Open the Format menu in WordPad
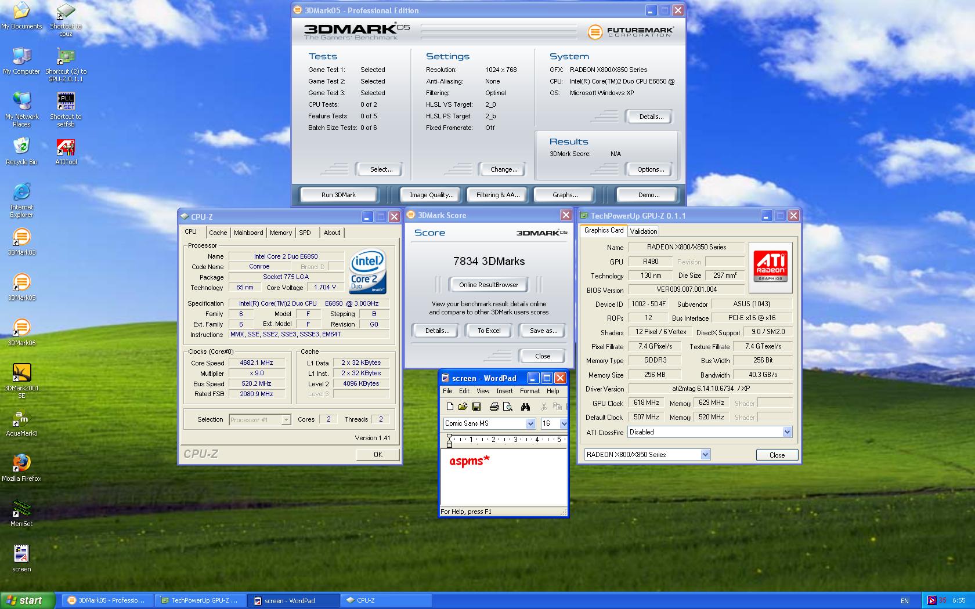 pyautogui.click(x=529, y=391)
